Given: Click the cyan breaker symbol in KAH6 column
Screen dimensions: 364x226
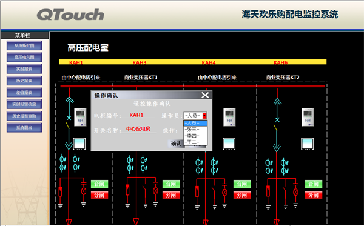Looking at the screenshot, I should 277,125.
